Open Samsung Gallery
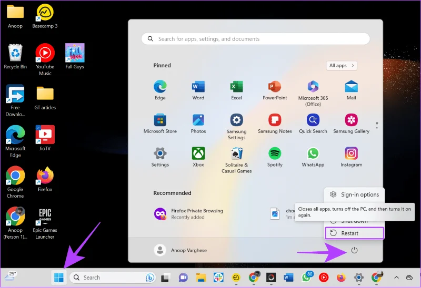This screenshot has height=288, width=421. 351,124
